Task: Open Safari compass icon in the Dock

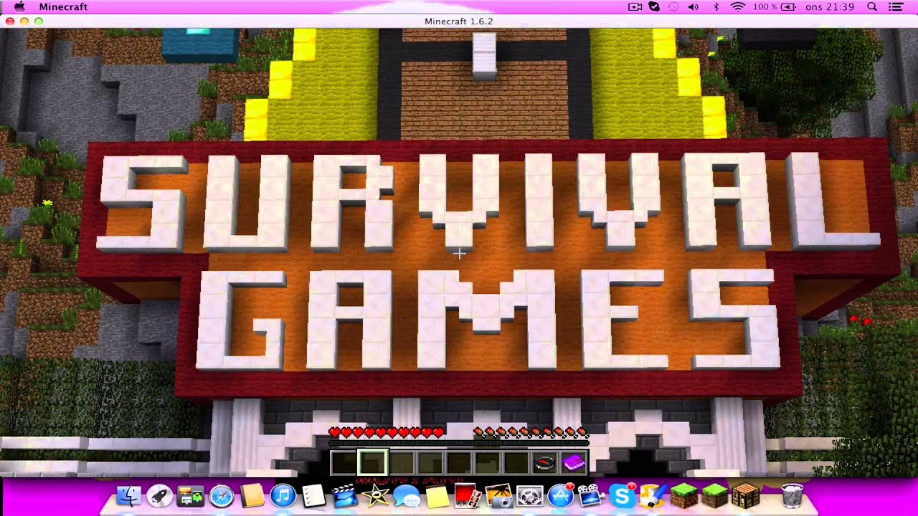Action: (221, 496)
